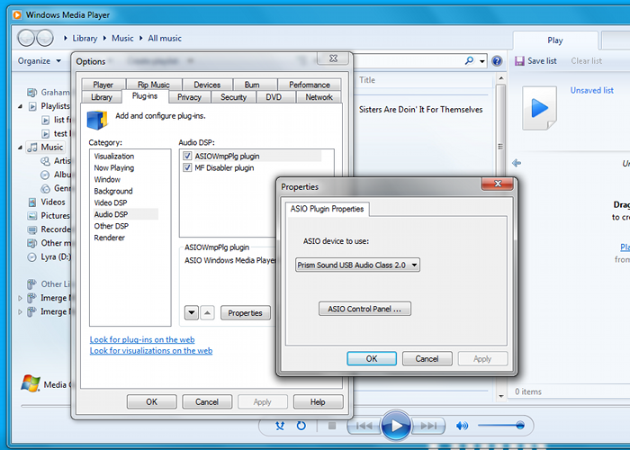
Task: Click the search magnifier icon
Action: (x=469, y=60)
